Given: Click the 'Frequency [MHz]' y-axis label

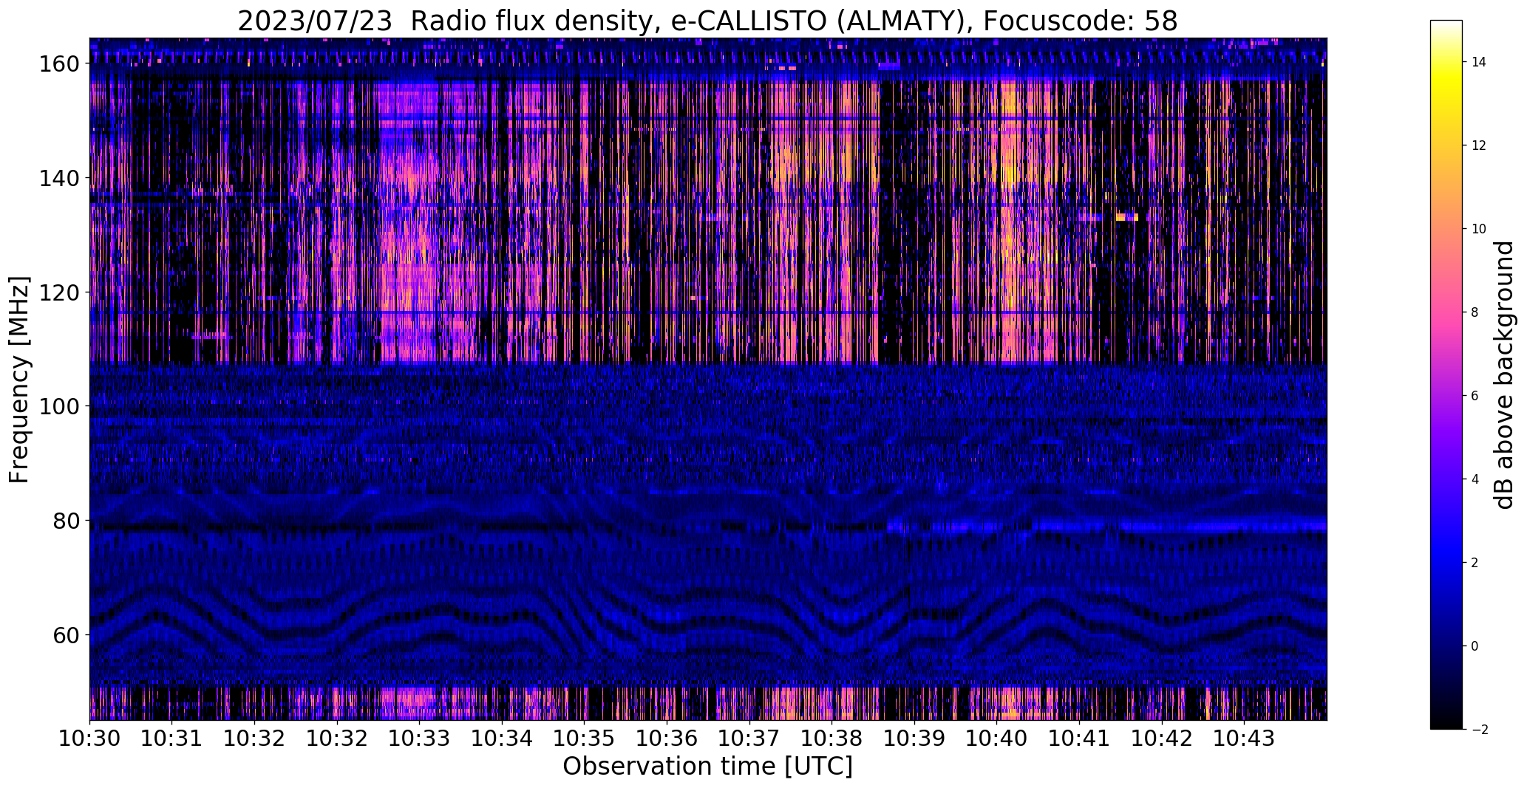Looking at the screenshot, I should tap(19, 380).
